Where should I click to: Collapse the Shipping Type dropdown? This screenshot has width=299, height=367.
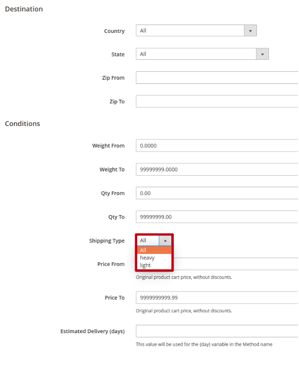tap(148, 240)
